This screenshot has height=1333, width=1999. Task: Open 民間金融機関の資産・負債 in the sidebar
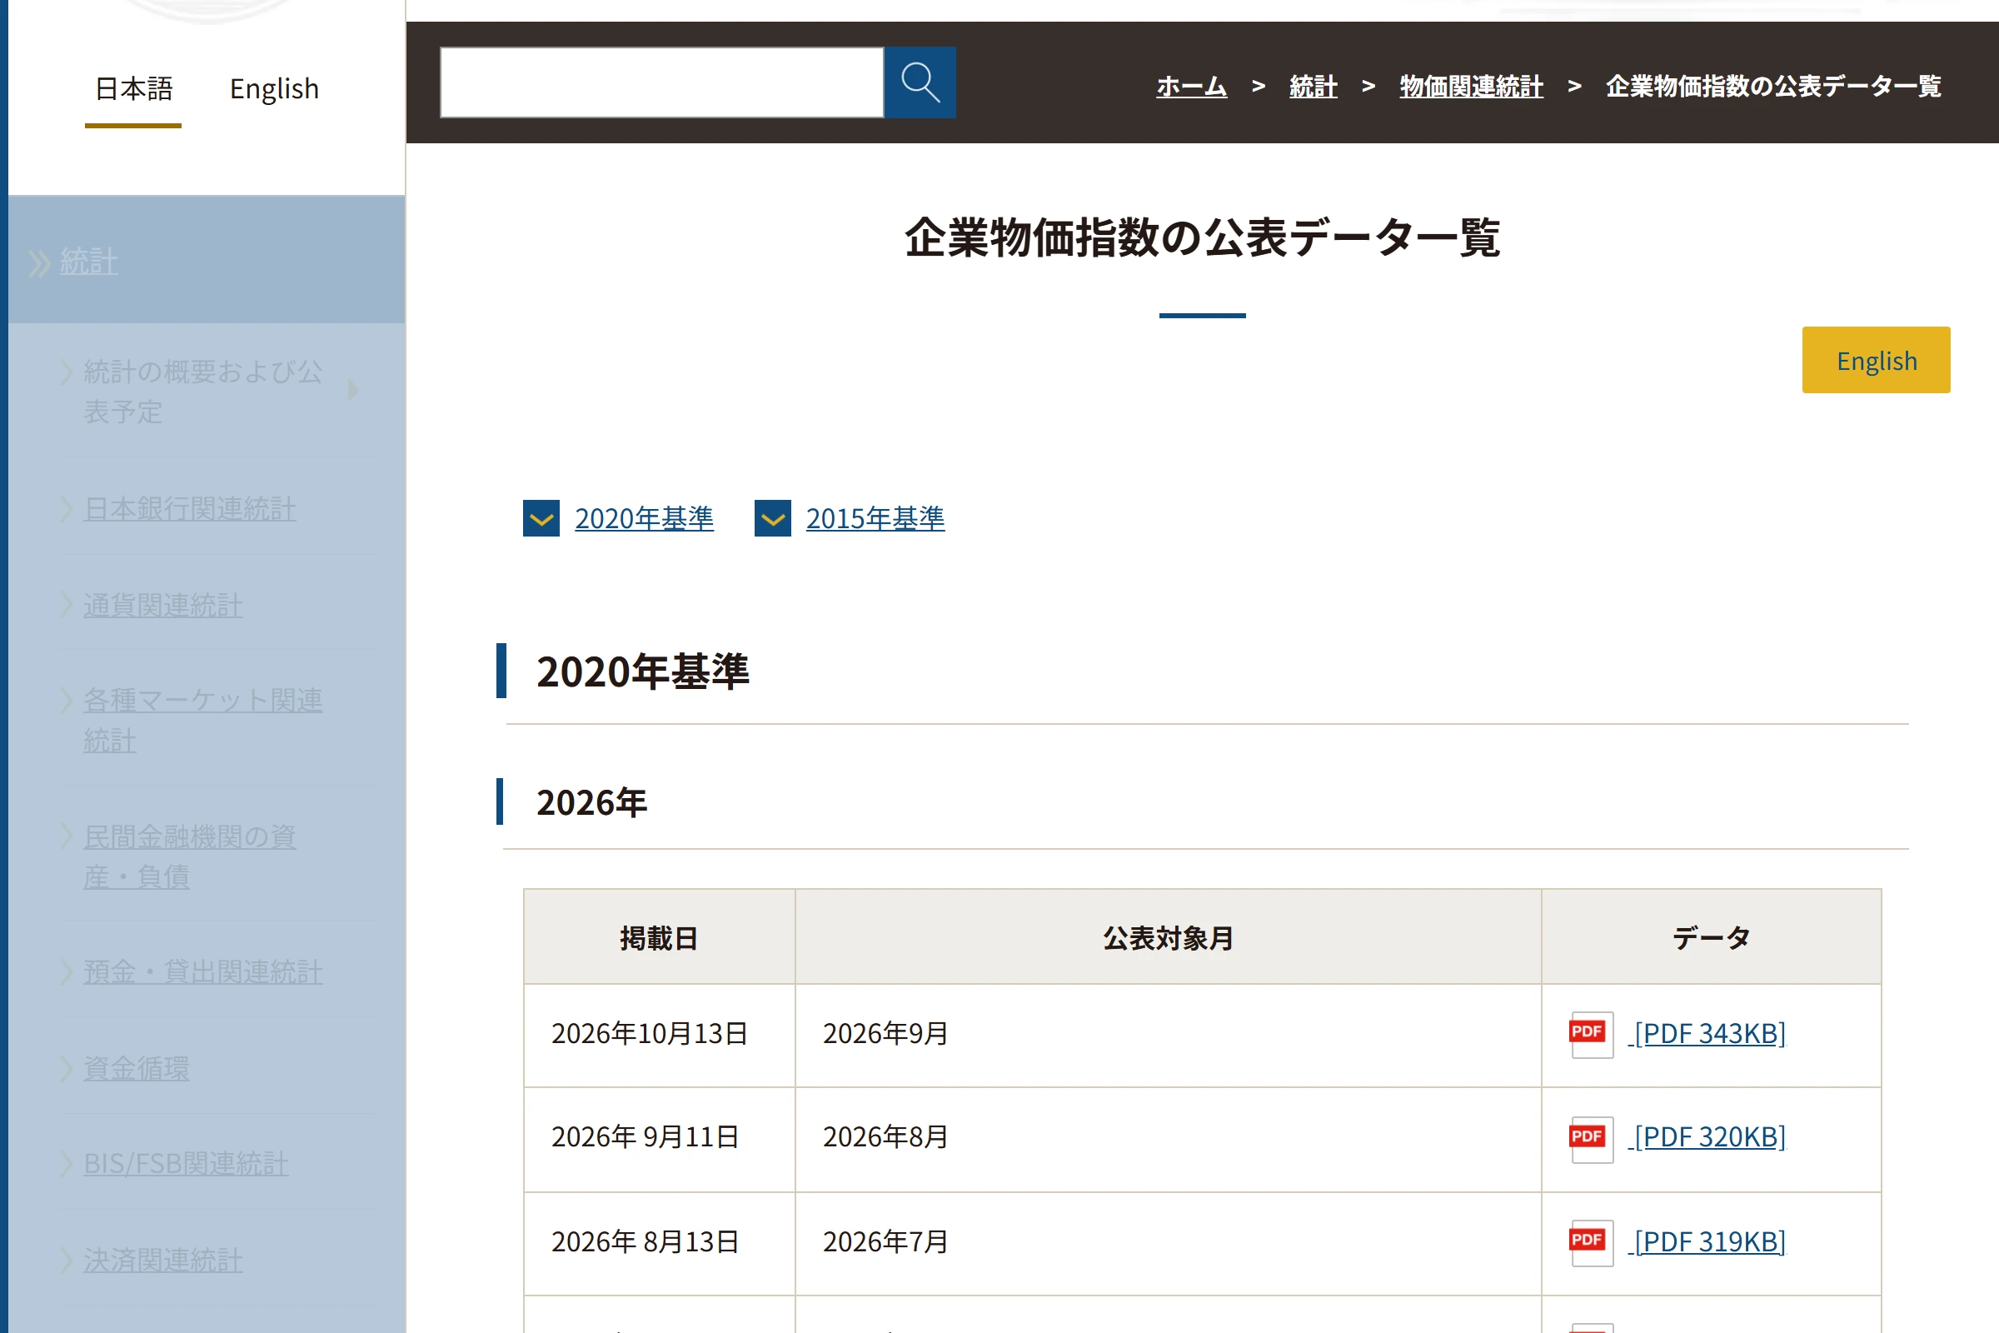pos(190,857)
